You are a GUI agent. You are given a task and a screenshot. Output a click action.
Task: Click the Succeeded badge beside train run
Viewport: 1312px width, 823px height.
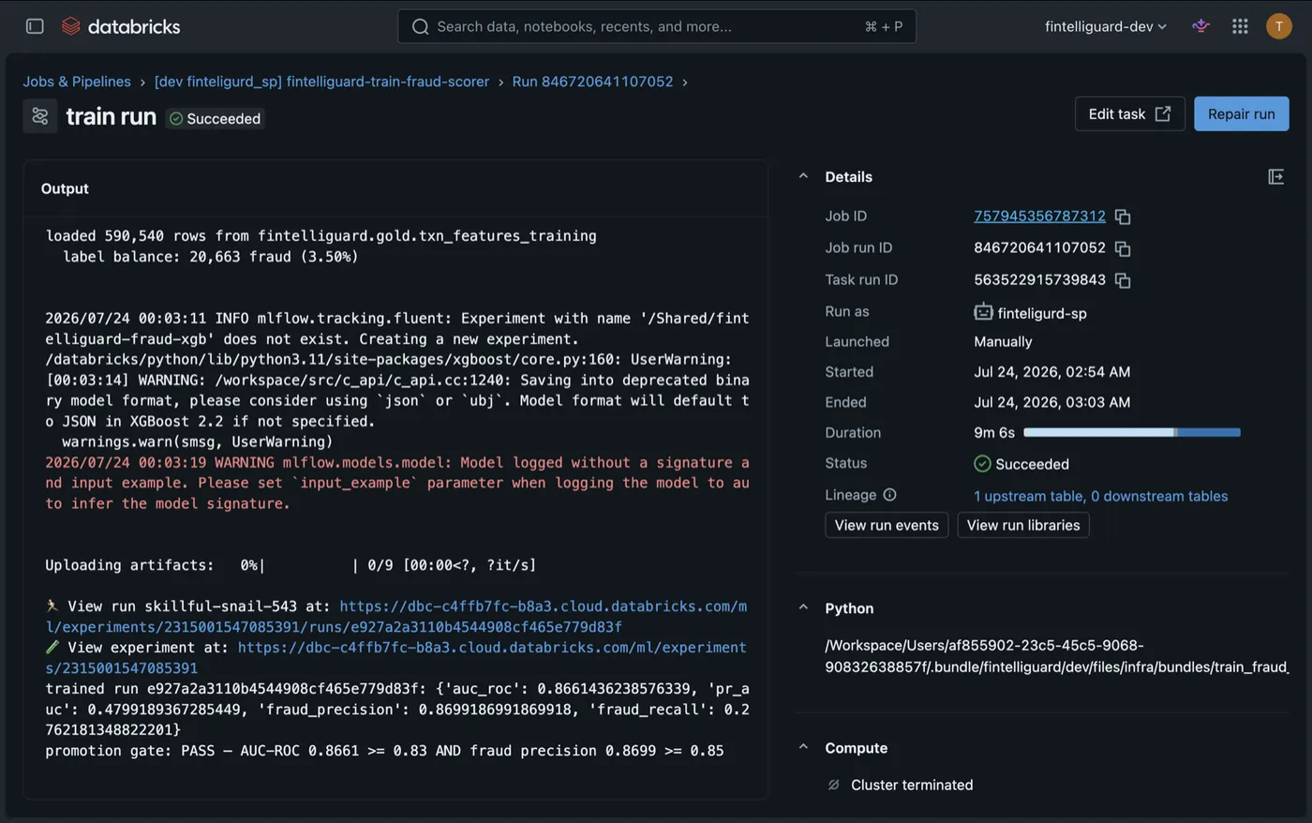216,118
